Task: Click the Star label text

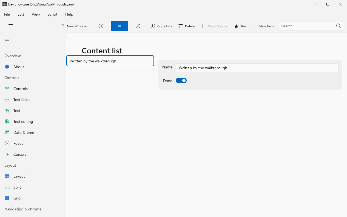Action: pyautogui.click(x=243, y=26)
